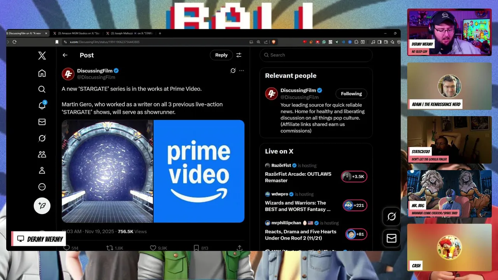This screenshot has width=498, height=280.
Task: Open Grok from the left sidebar
Action: point(42,138)
